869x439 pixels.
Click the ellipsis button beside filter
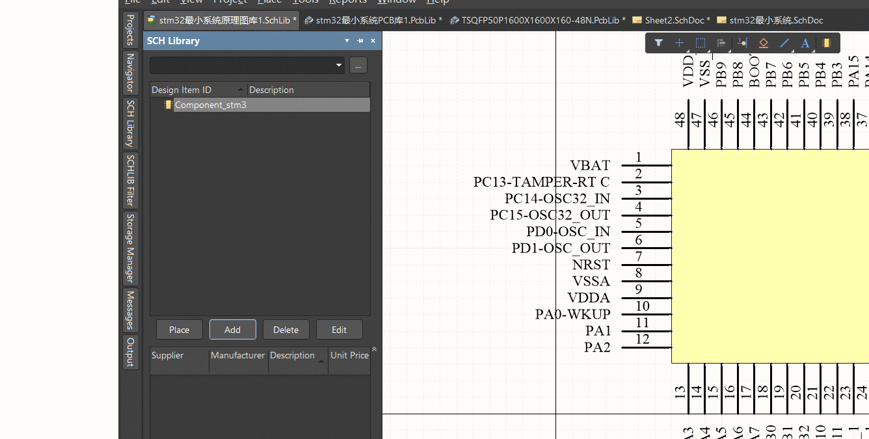[358, 65]
